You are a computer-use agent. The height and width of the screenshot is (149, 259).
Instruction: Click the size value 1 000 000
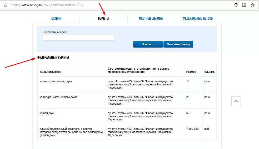pyautogui.click(x=192, y=129)
